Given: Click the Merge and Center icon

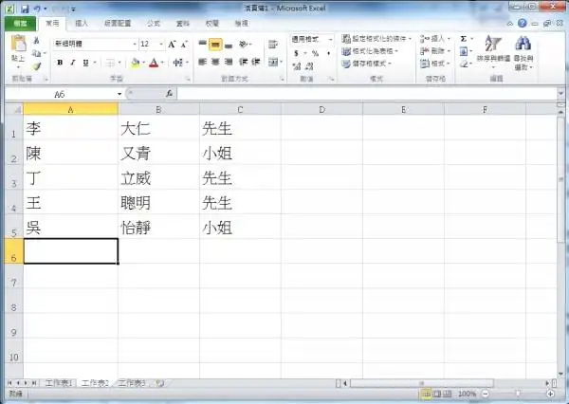Looking at the screenshot, I should click(x=273, y=62).
